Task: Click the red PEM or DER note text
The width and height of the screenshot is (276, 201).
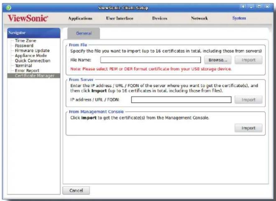Action: tap(151, 69)
